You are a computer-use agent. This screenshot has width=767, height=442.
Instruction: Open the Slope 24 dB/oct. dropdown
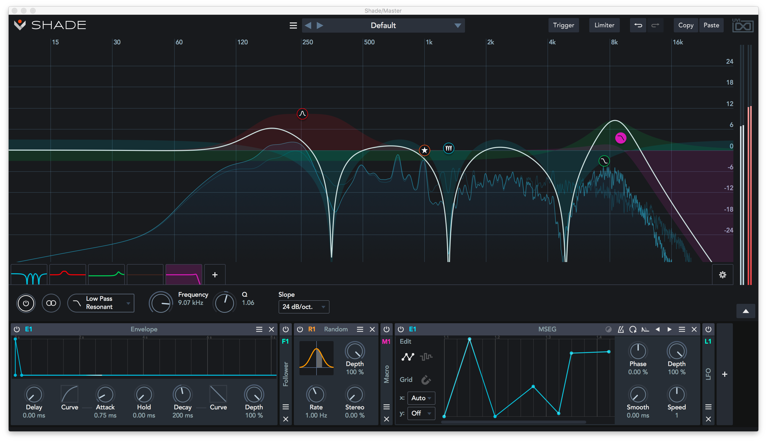point(304,307)
